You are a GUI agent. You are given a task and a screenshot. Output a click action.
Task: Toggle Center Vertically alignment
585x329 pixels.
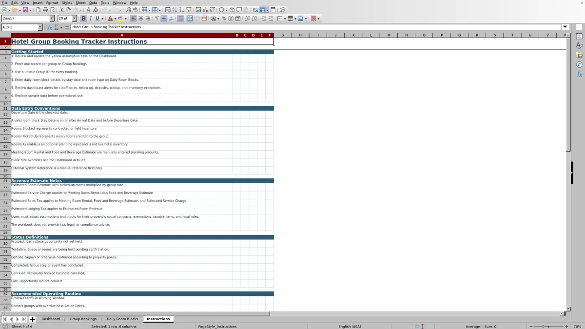164,19
